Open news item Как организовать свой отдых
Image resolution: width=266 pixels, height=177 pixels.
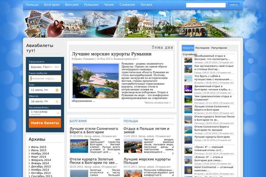[x=214, y=68]
